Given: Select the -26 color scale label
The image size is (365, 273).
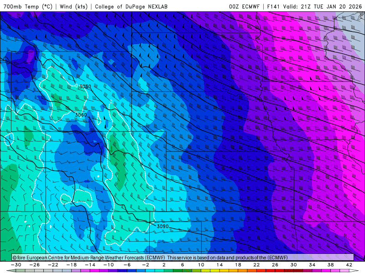Looking at the screenshot, I should 35,265.
